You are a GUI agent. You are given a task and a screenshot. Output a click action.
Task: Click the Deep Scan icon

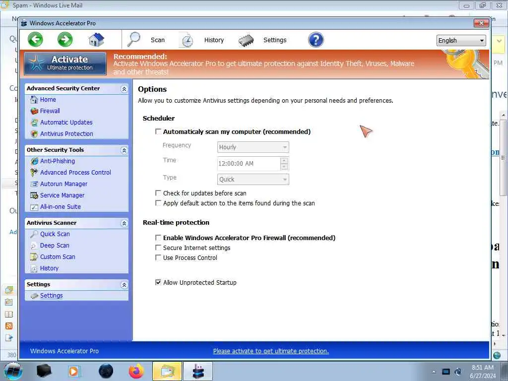click(x=34, y=246)
